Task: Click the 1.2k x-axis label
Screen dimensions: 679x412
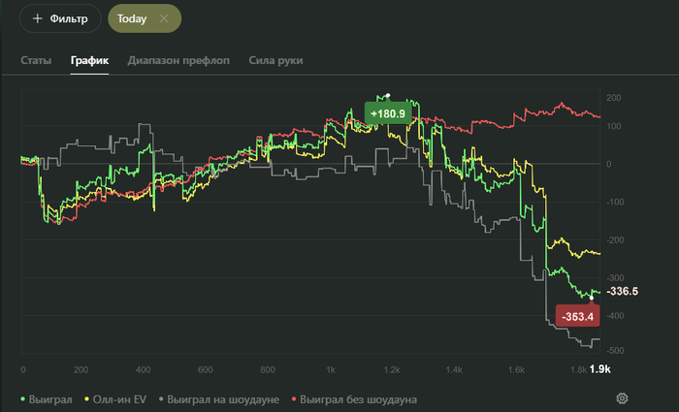Action: click(392, 369)
